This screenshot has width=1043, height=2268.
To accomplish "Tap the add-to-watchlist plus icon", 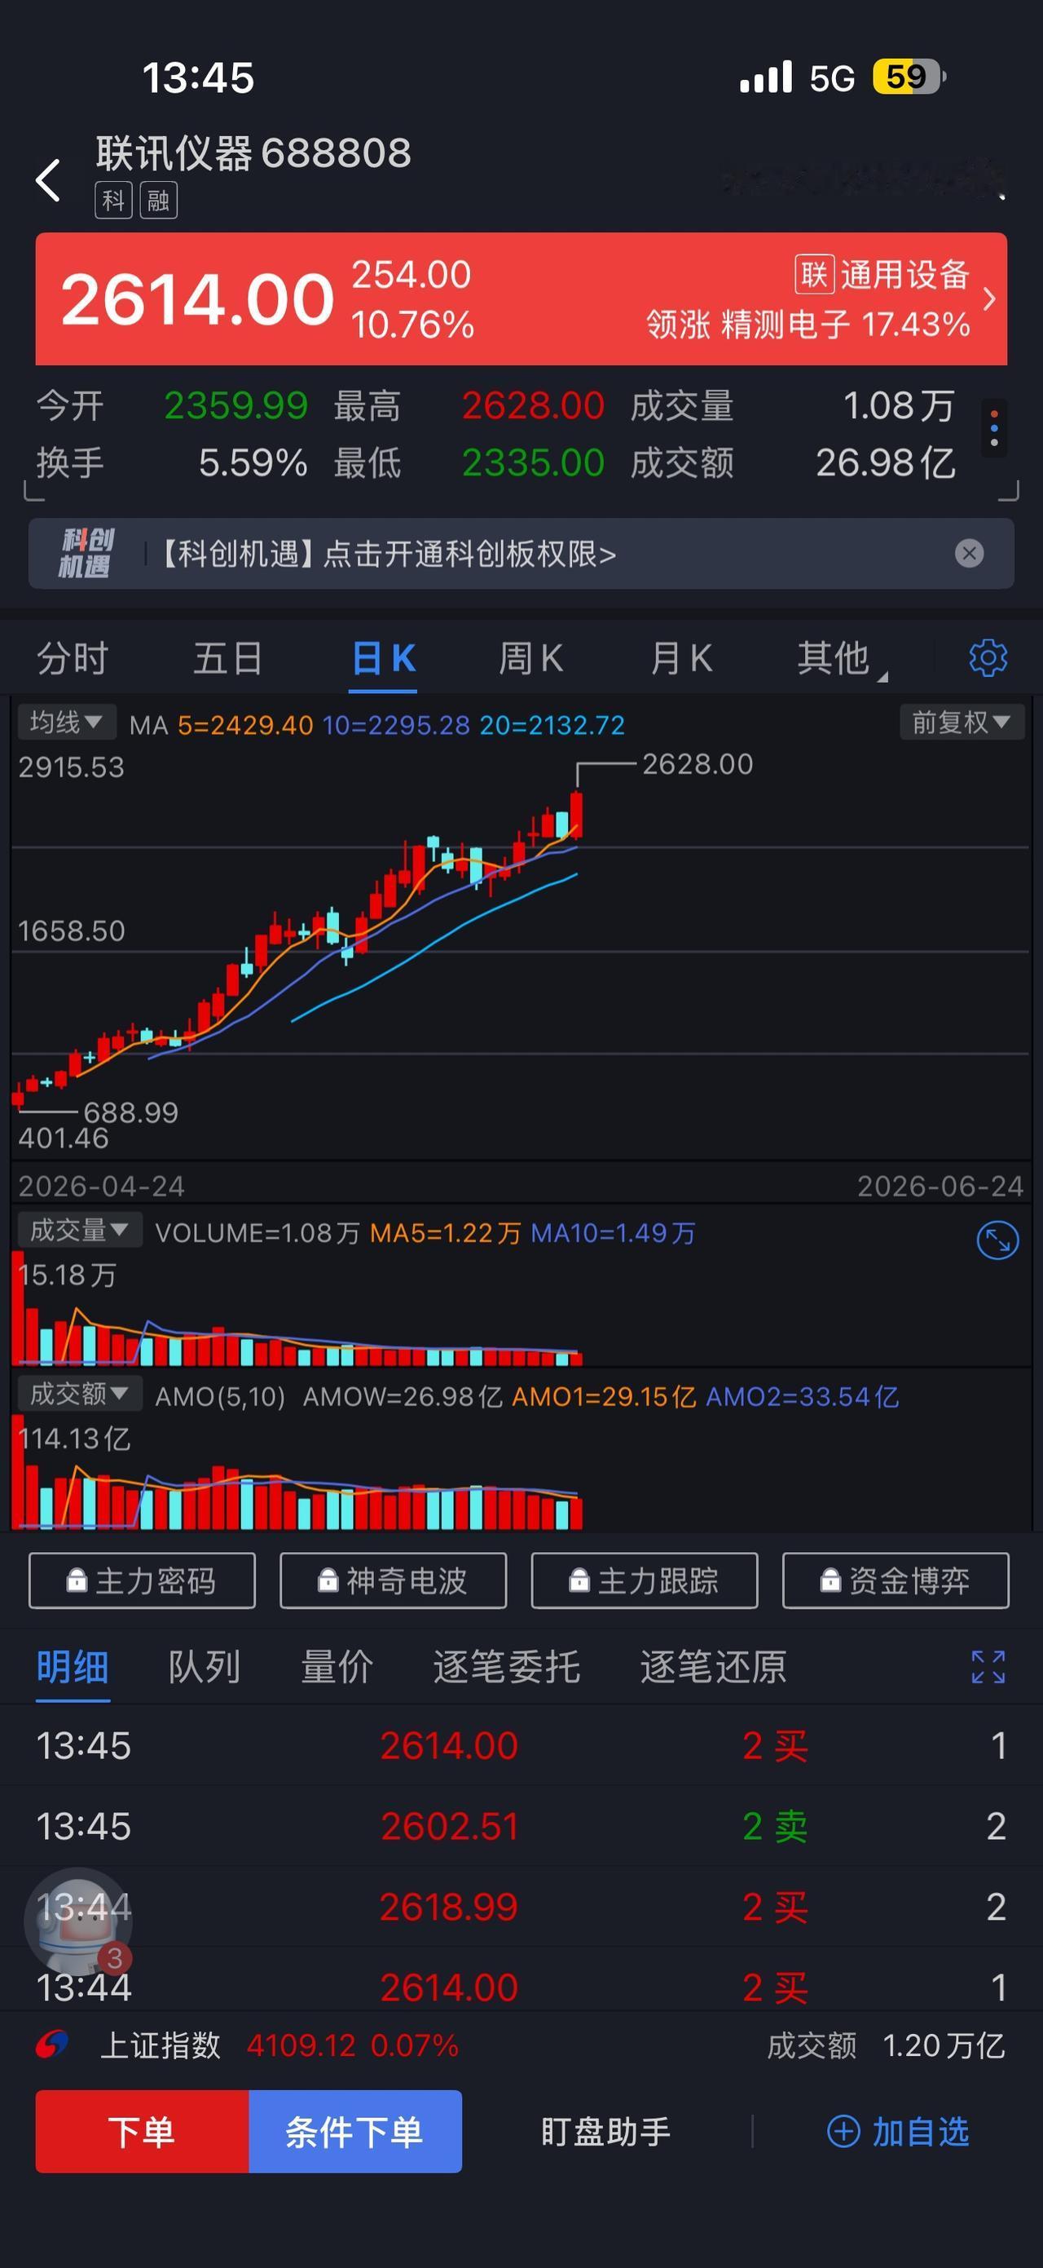I will coord(843,2132).
